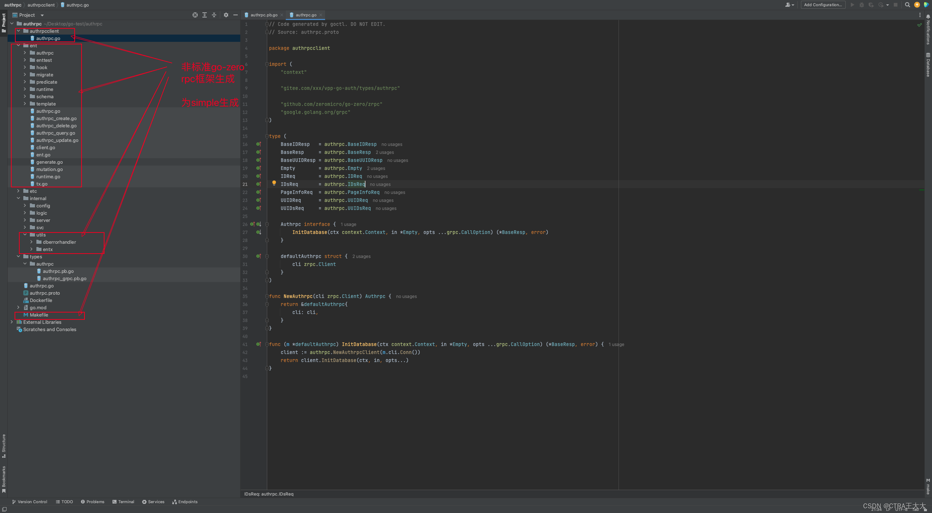Open the Terminal tool window tab

click(123, 502)
